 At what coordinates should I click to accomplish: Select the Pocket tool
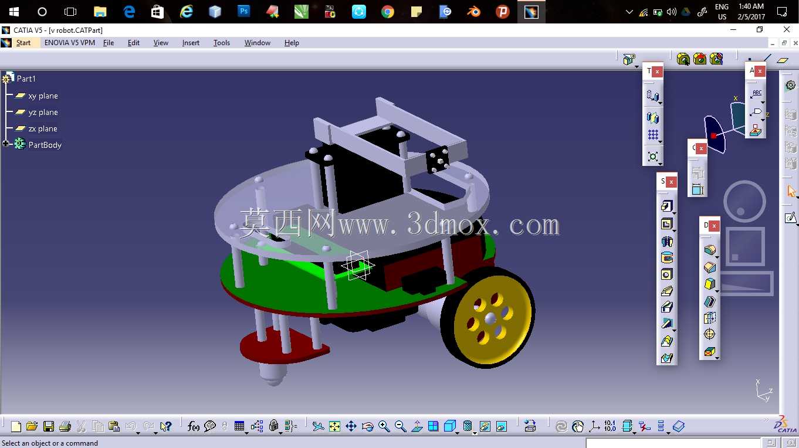666,224
